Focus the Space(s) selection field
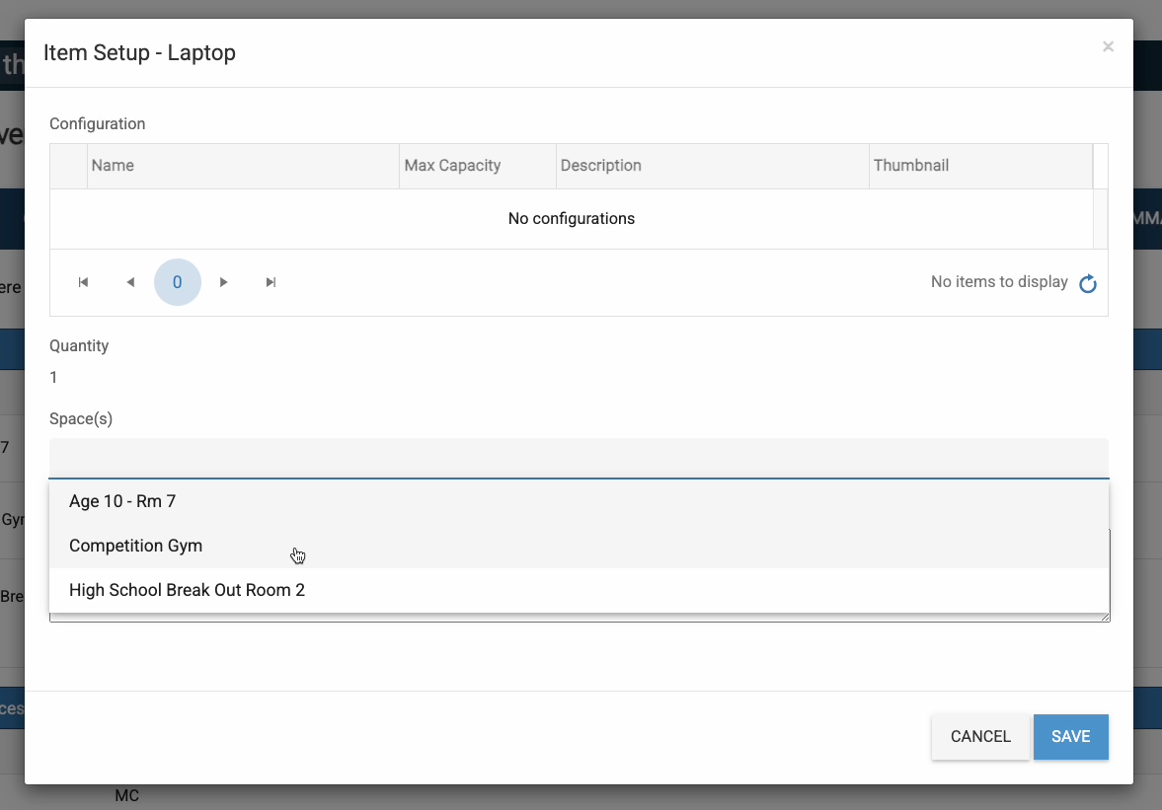 click(579, 459)
